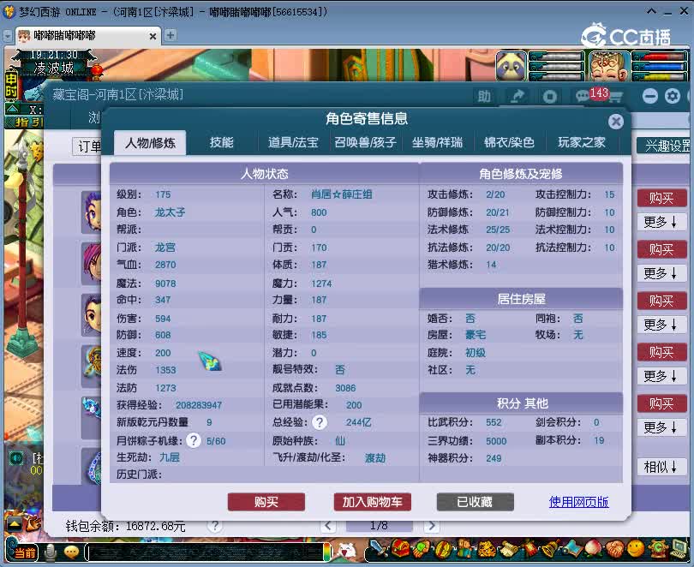This screenshot has height=567, width=694.
Task: Click the peach icon in bottom toolbar
Action: pyautogui.click(x=594, y=549)
